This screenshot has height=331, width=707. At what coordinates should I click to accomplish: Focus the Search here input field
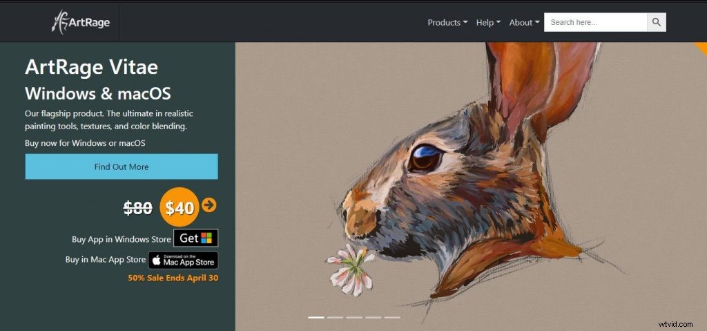(596, 22)
